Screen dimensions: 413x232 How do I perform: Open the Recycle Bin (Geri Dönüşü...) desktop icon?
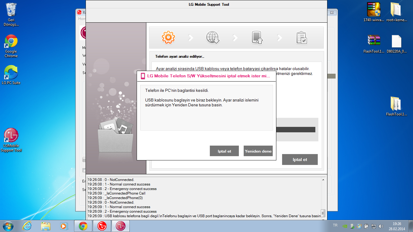[x=11, y=14]
